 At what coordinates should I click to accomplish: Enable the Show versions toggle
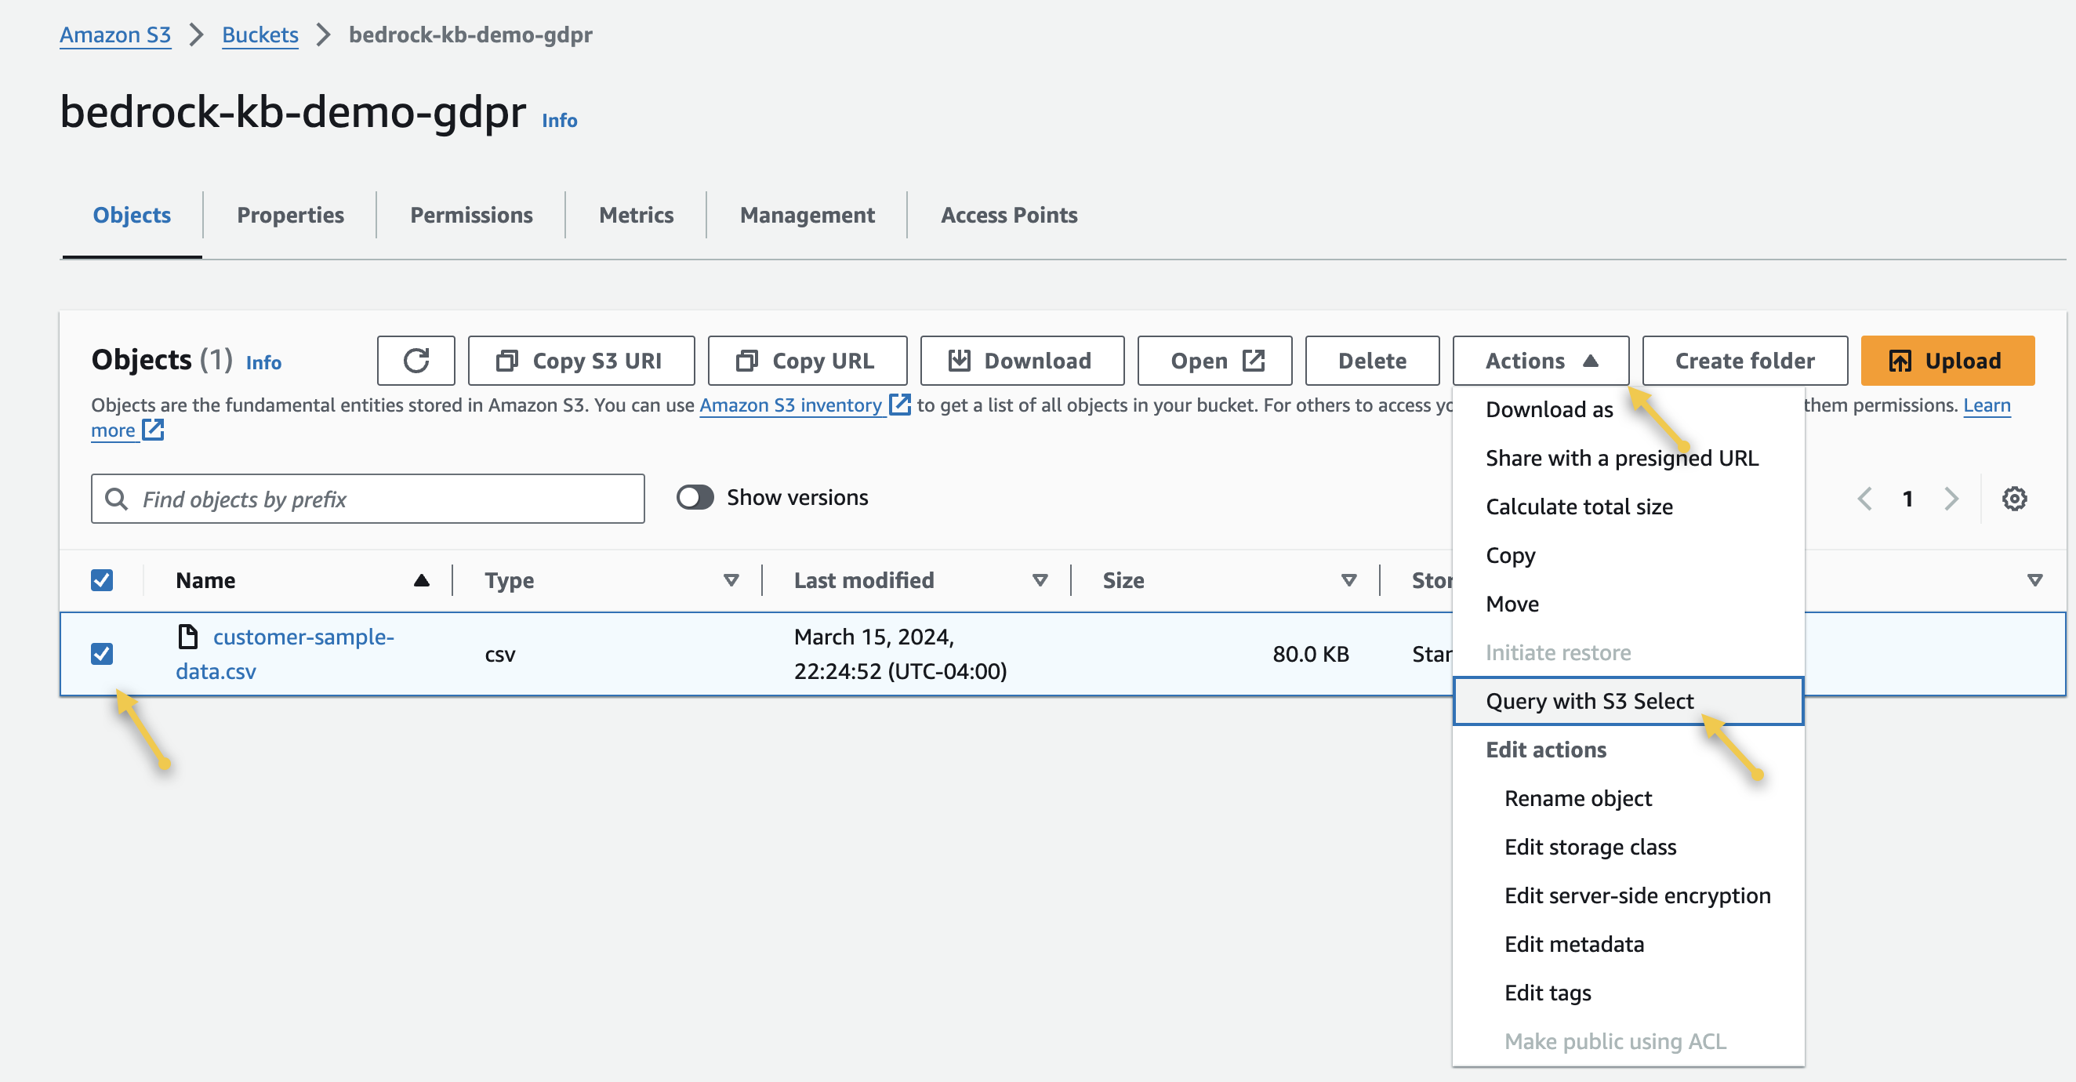[695, 497]
